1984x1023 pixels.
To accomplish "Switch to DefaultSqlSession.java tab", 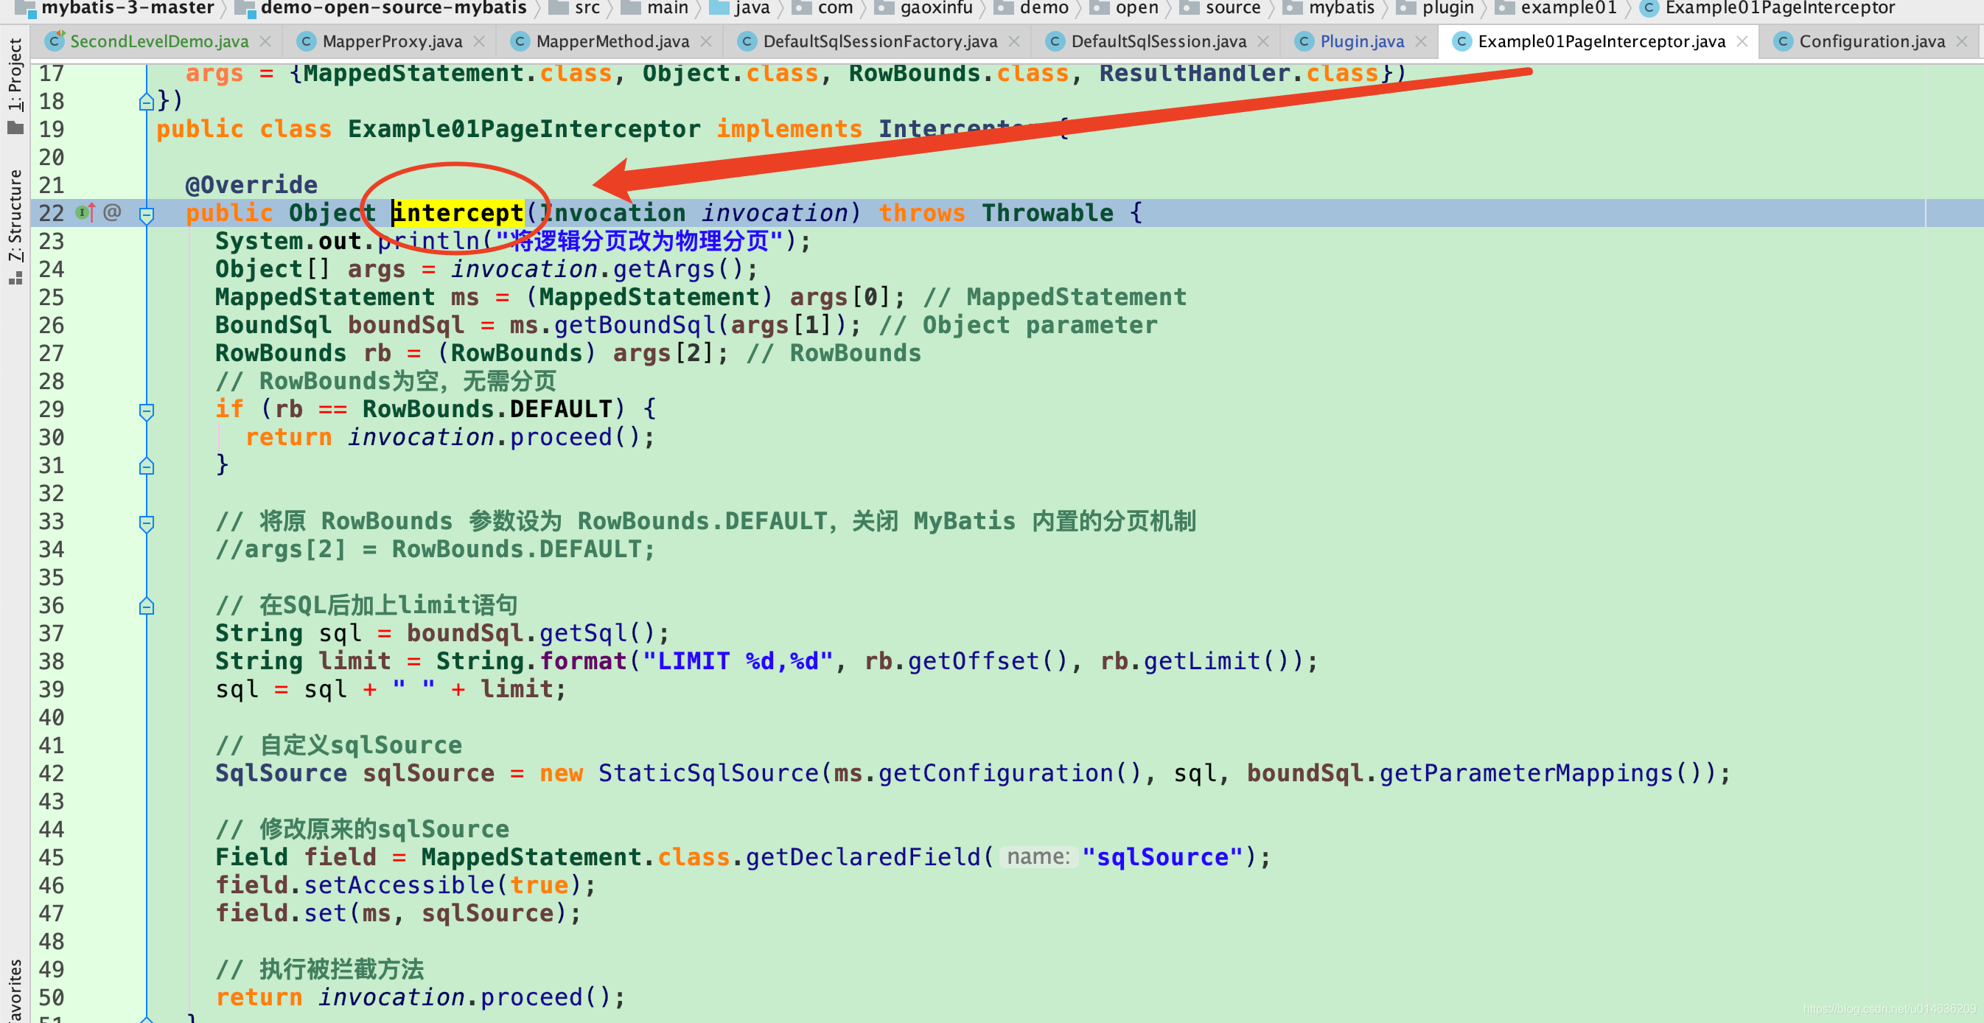I will (x=1159, y=41).
